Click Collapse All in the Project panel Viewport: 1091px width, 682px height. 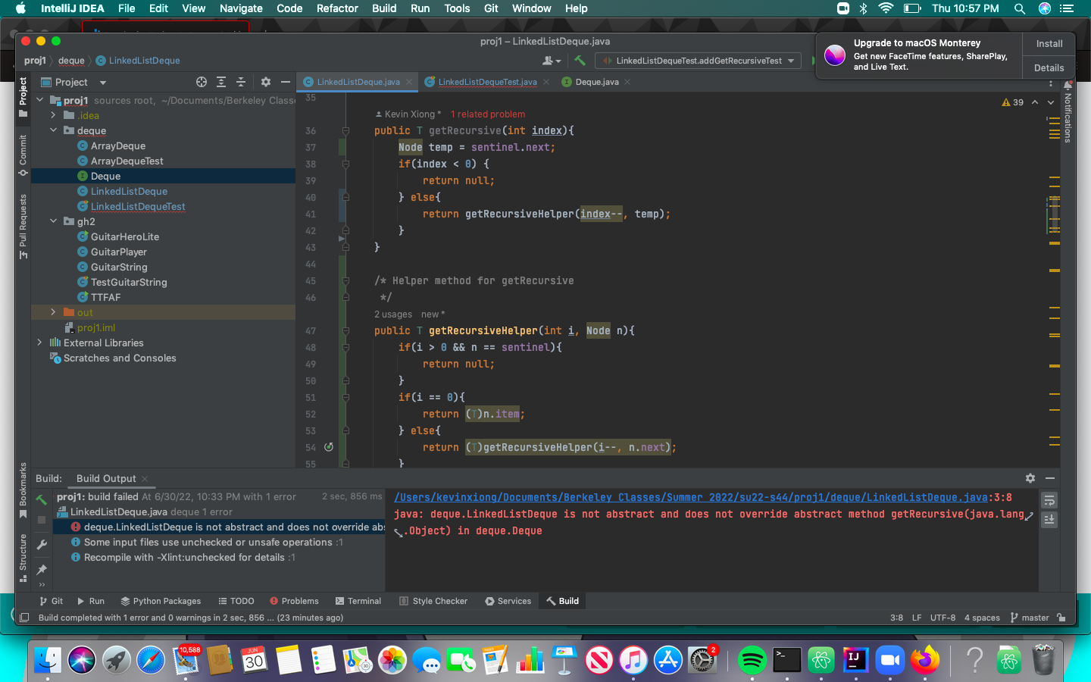241,82
